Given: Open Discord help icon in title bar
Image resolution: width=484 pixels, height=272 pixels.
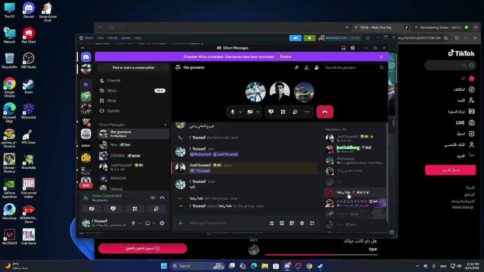Looking at the screenshot, I should tap(353, 48).
